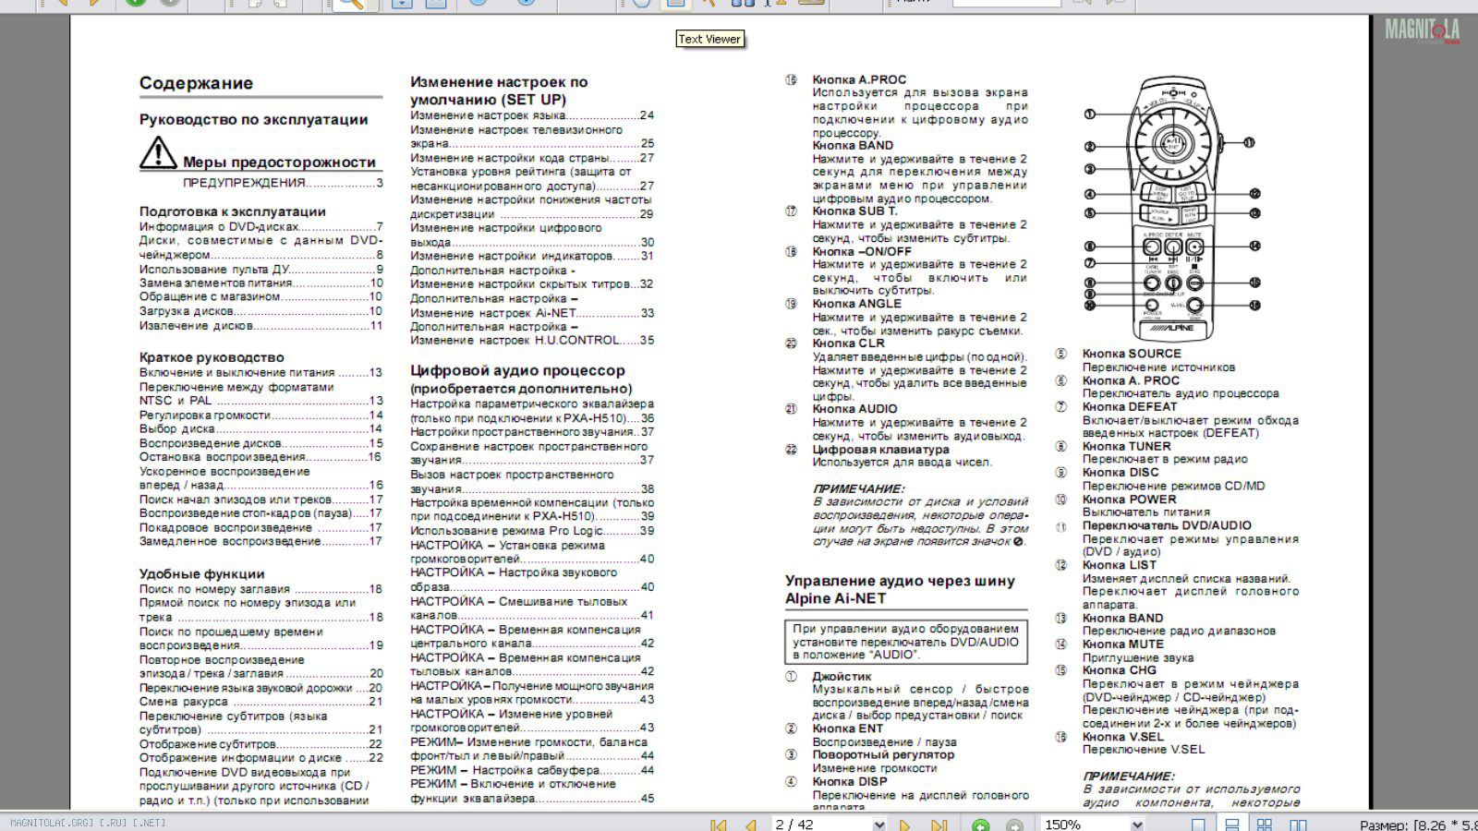Enable continuous facing pages layout
Image resolution: width=1478 pixels, height=831 pixels.
point(1265,825)
